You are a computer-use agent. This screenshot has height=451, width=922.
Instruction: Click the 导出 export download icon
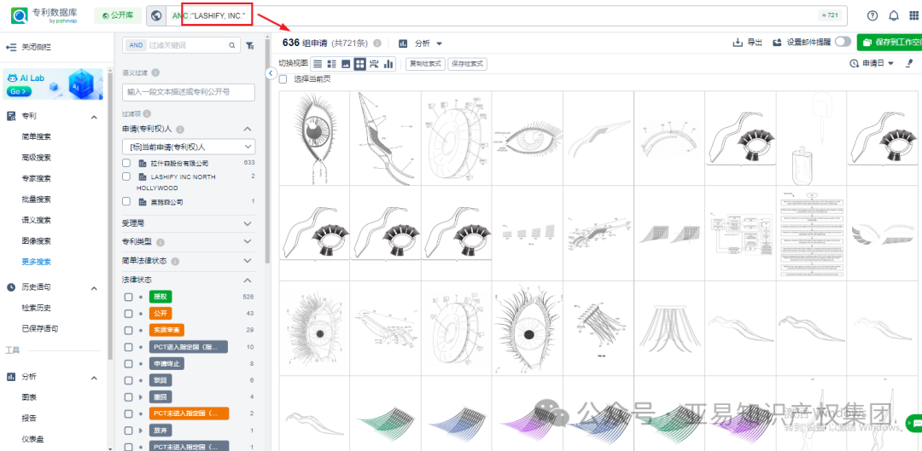click(737, 43)
